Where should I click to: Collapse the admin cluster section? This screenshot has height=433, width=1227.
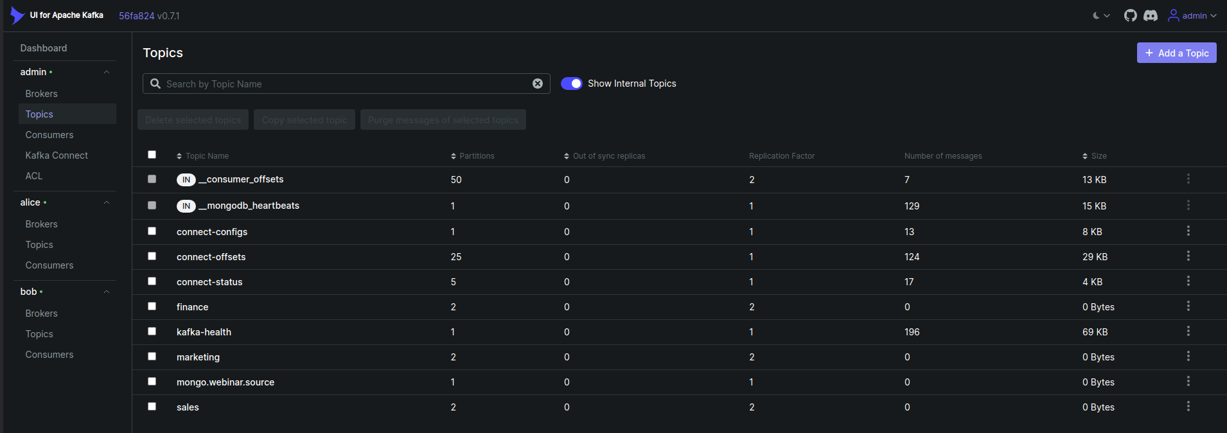coord(107,72)
